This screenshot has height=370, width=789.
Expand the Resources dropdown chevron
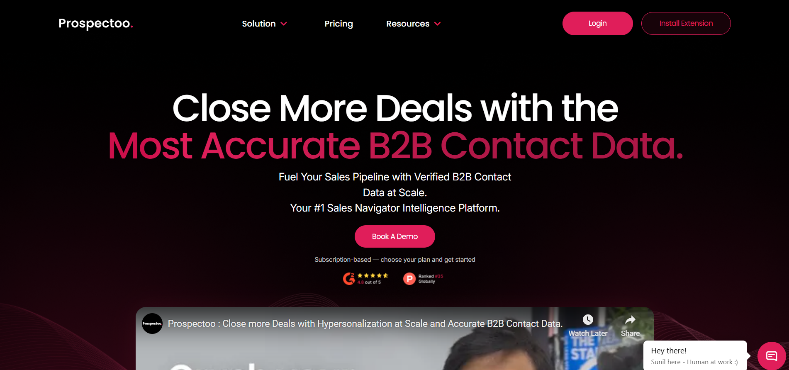[x=437, y=24]
